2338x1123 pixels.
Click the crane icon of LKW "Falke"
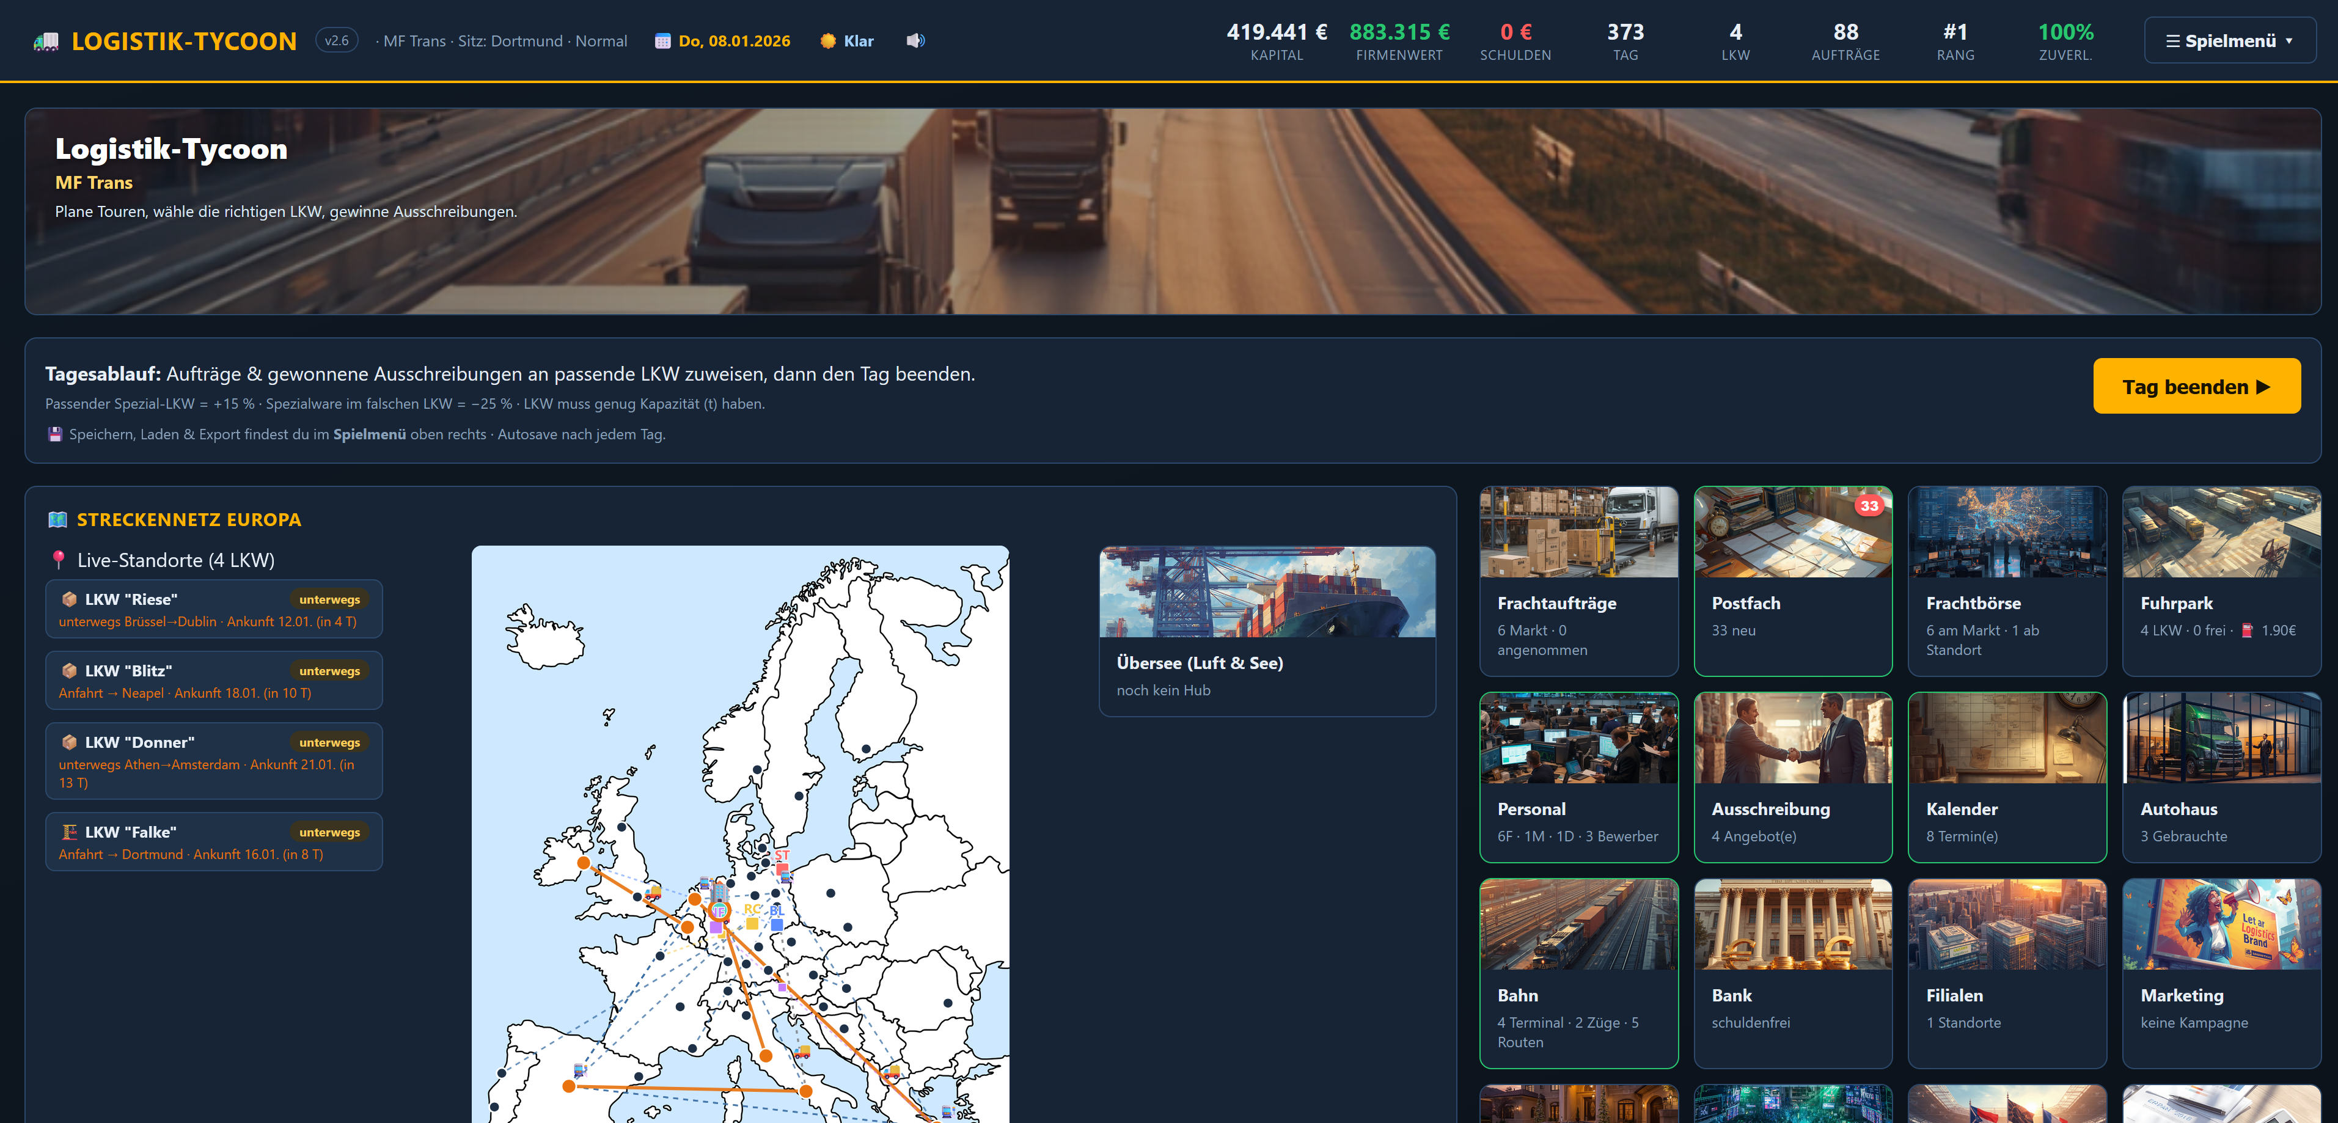[x=69, y=833]
